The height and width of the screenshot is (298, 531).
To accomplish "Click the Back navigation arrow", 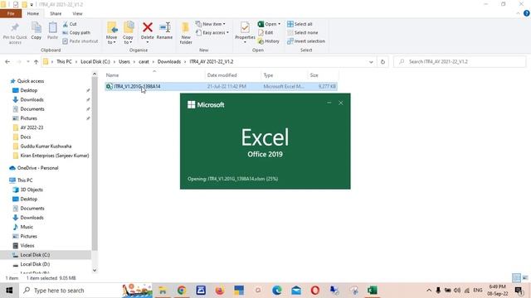I will tap(7, 62).
